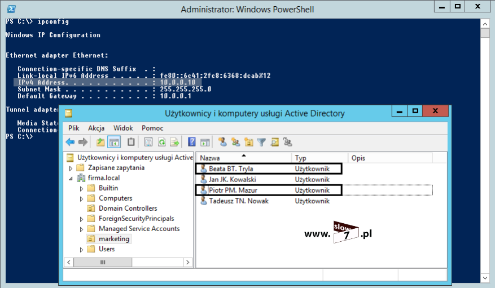The width and height of the screenshot is (495, 288).
Task: Select Zapisane zapytania folder label
Action: point(116,167)
